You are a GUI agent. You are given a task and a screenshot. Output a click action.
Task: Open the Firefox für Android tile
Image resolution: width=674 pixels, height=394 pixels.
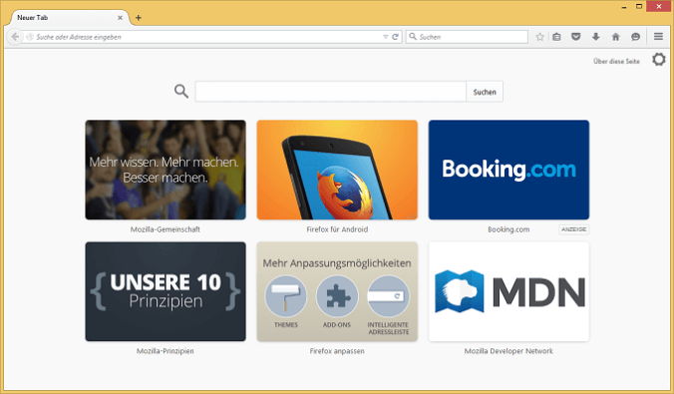pos(337,170)
